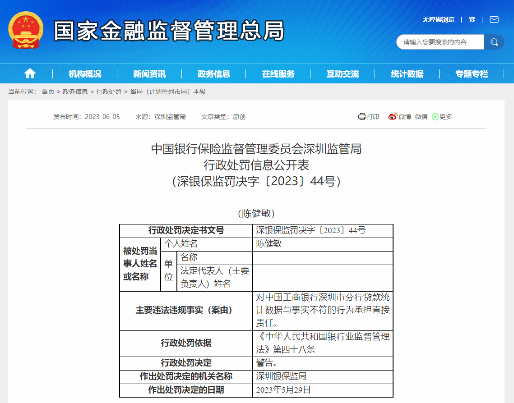The image size is (514, 403).
Task: Click the 国家金融监督管理总局 site title
Action: click(x=169, y=31)
